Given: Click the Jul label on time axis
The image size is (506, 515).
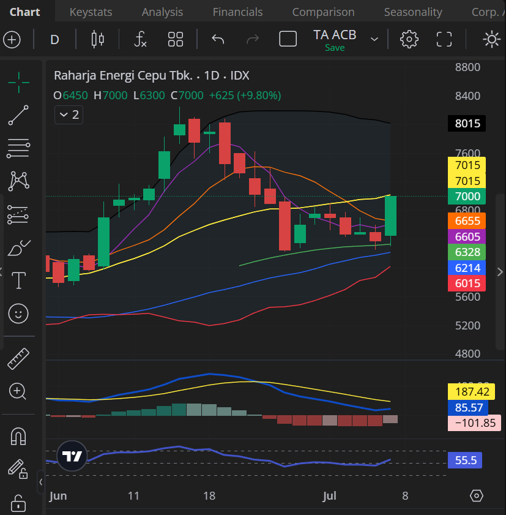Looking at the screenshot, I should (x=329, y=495).
